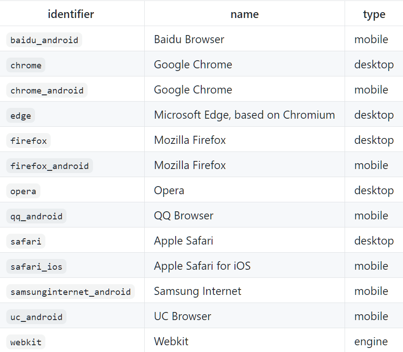Select the webkit identifier badge

(26, 342)
